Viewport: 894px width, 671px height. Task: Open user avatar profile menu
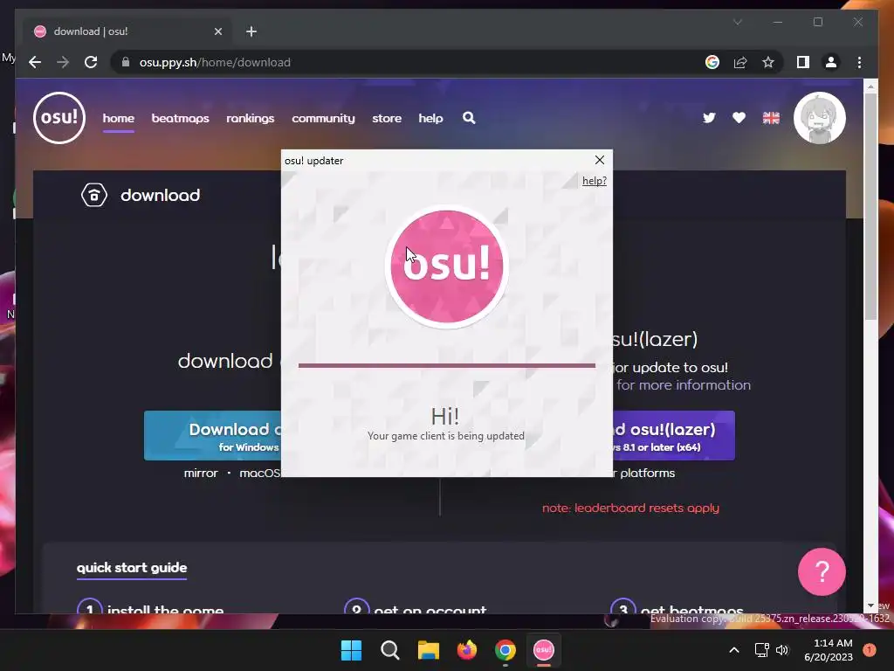[x=819, y=118]
